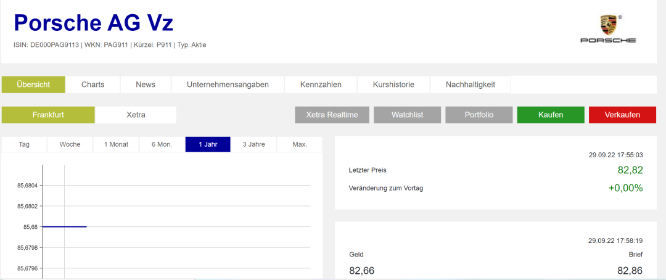
Task: Select Frankfurt as trading venue
Action: tap(48, 115)
